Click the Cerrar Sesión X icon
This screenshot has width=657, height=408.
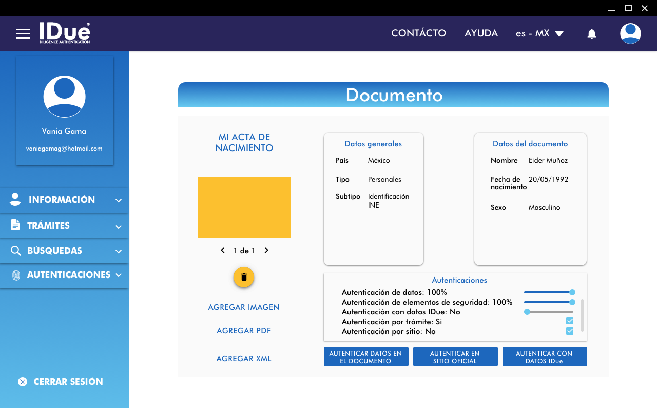coord(23,382)
